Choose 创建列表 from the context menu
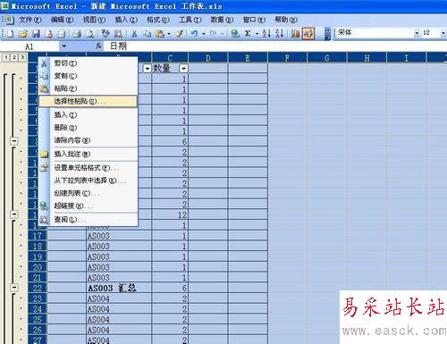This screenshot has width=447, height=344. (x=89, y=193)
